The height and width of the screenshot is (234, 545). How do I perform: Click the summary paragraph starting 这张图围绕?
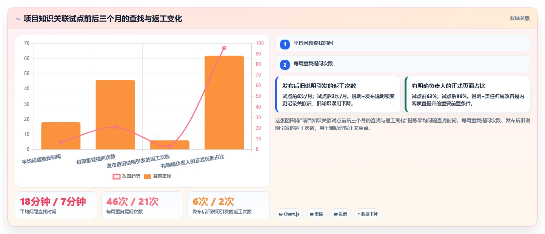pyautogui.click(x=403, y=124)
